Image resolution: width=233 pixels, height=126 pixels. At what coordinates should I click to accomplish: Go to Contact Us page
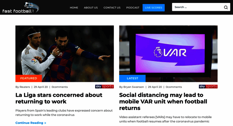point(112,7)
